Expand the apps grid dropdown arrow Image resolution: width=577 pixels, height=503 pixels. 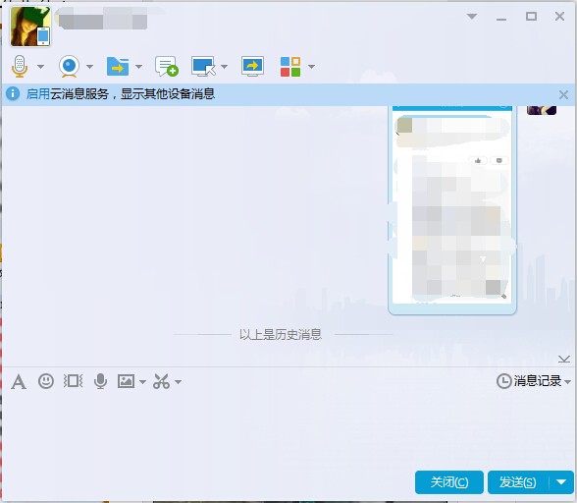click(x=311, y=67)
